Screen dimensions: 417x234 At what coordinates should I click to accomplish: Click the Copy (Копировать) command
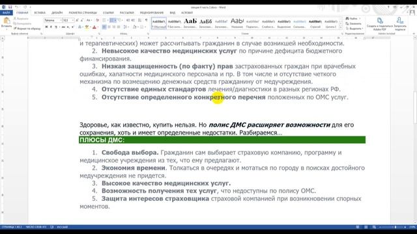pos(22,23)
